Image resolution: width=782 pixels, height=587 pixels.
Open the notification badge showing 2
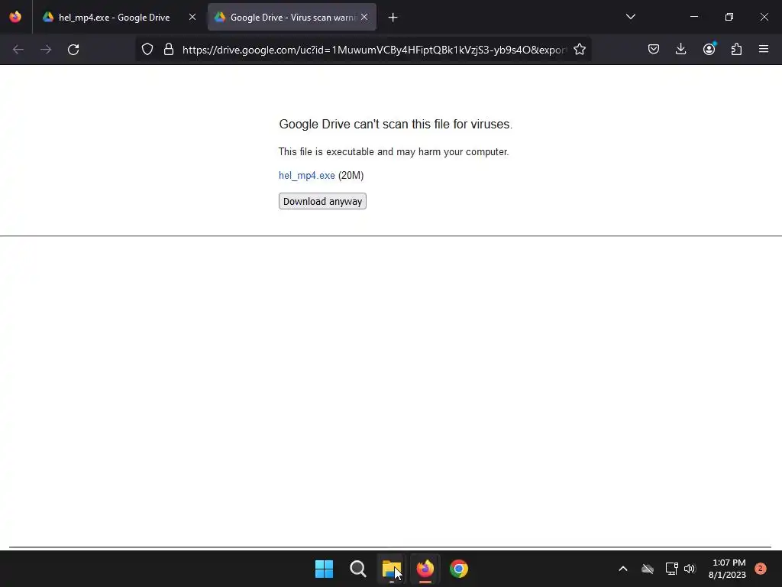[760, 569]
